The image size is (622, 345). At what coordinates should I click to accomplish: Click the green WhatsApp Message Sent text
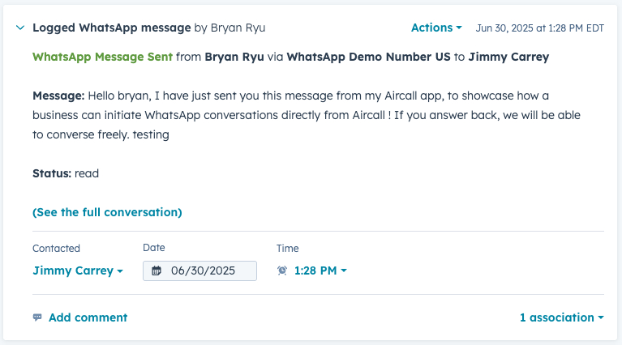(102, 57)
